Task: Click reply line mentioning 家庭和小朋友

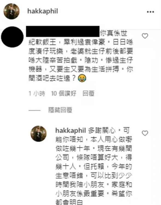Action: [x=94, y=184]
